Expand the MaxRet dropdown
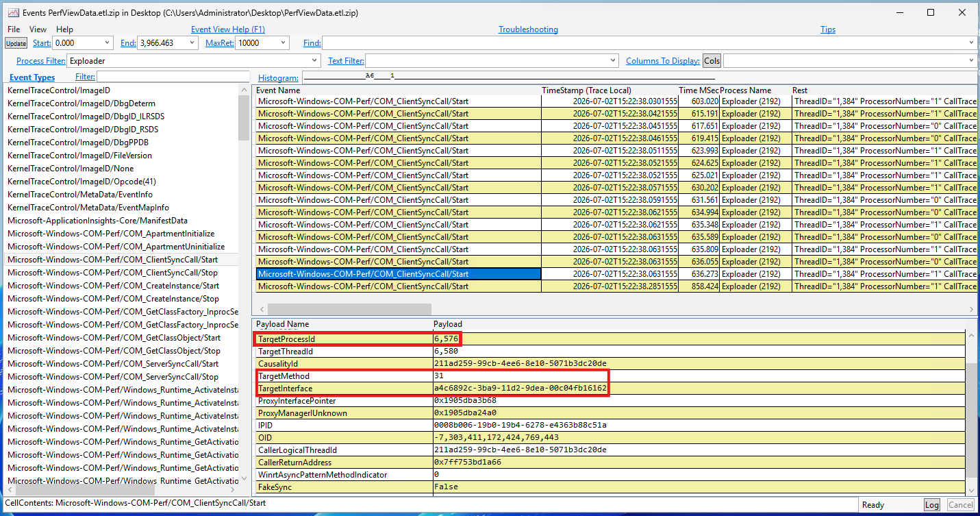The image size is (980, 516). coord(284,43)
